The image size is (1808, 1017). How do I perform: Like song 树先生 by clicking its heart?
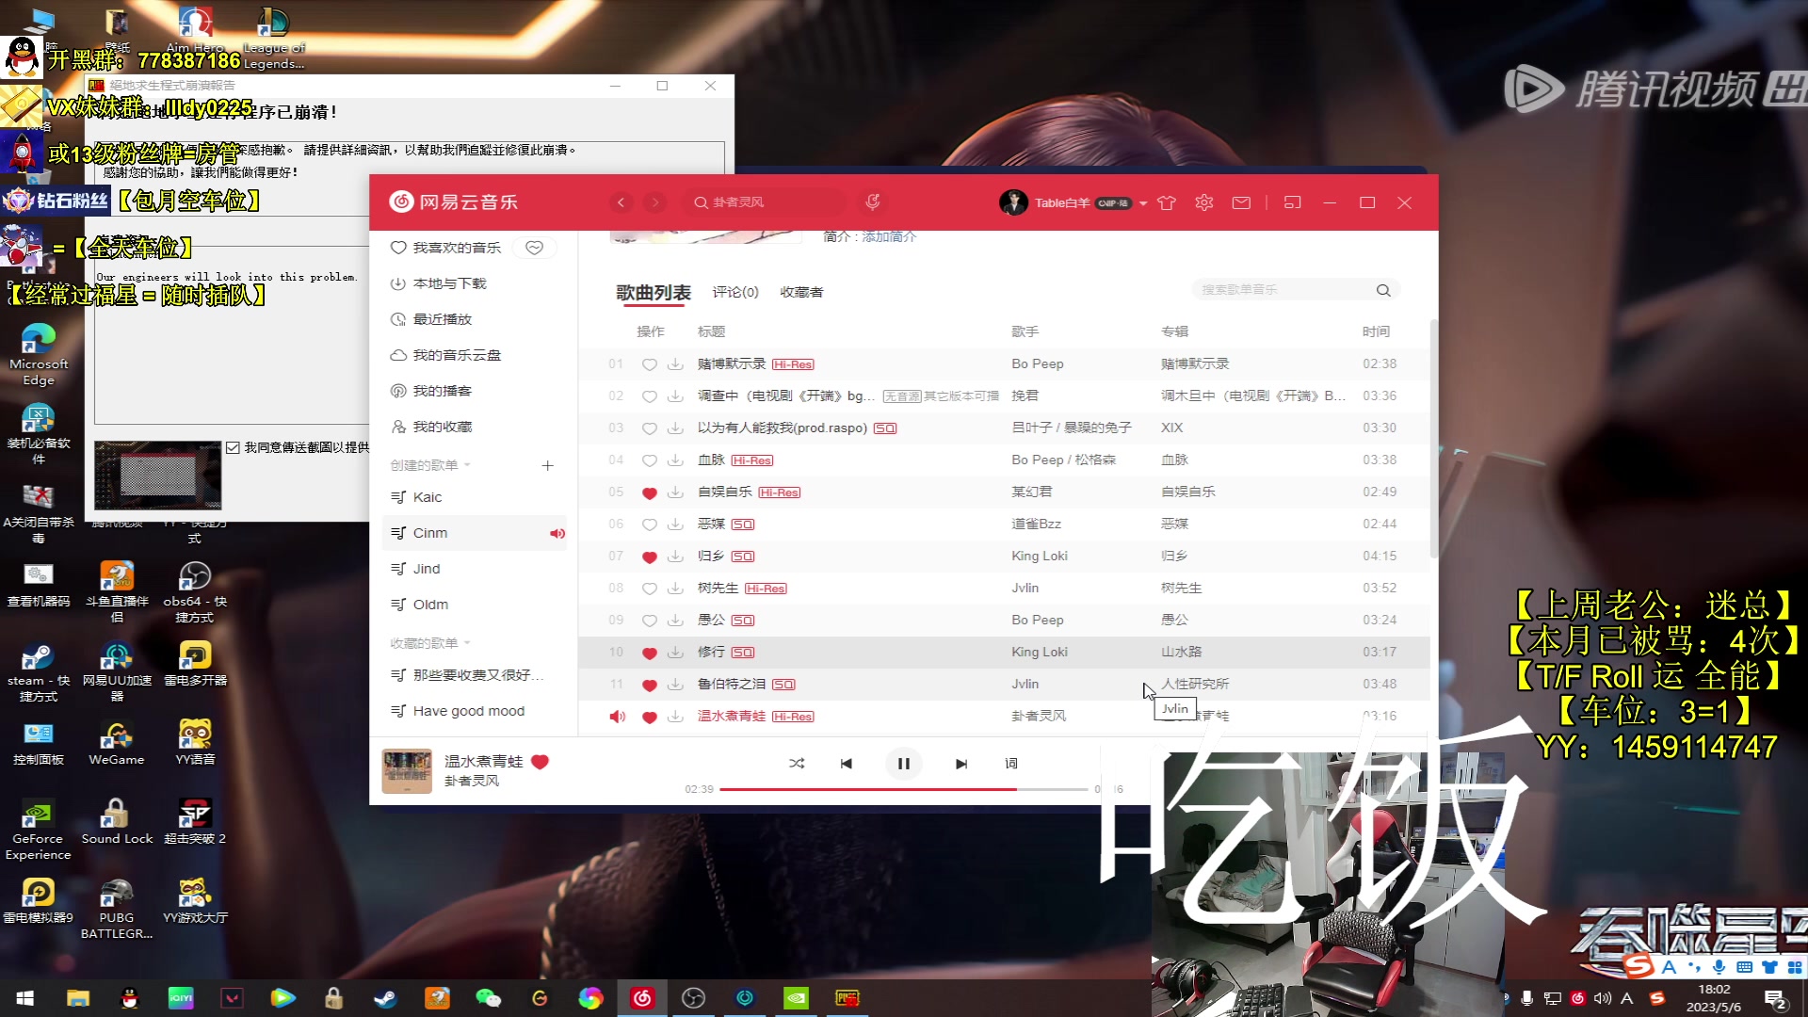point(649,588)
